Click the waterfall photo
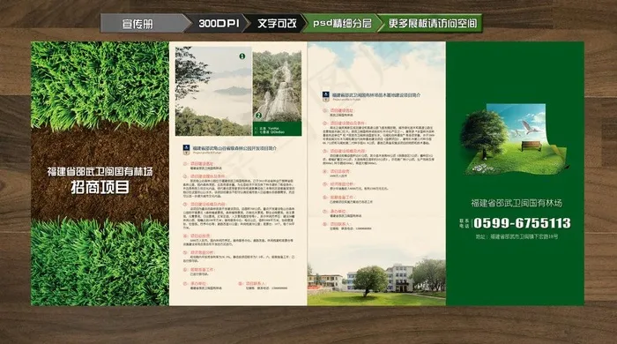Image resolution: width=617 pixels, height=344 pixels. 277,86
